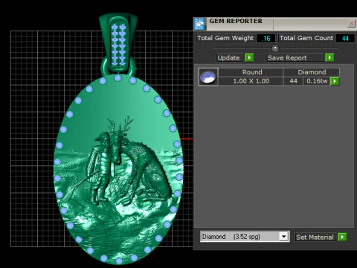
Task: Click the Total Gem Weight value .16
Action: coord(266,38)
